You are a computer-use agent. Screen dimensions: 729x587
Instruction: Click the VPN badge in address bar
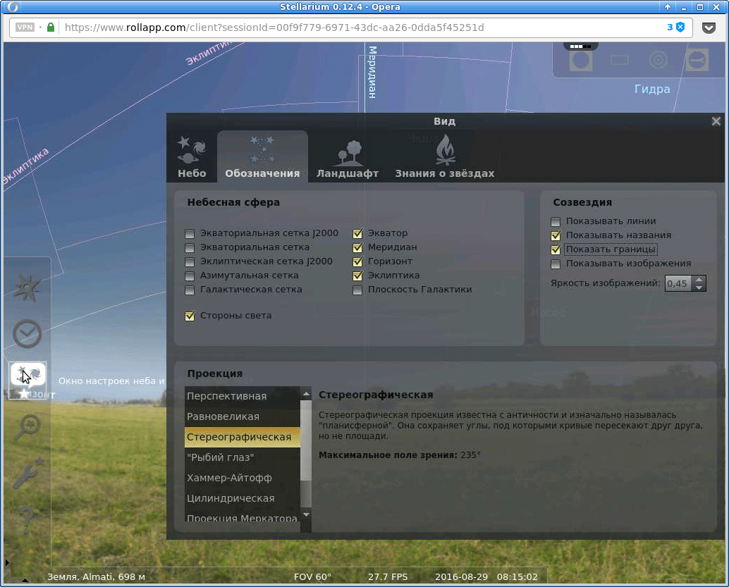[x=25, y=27]
